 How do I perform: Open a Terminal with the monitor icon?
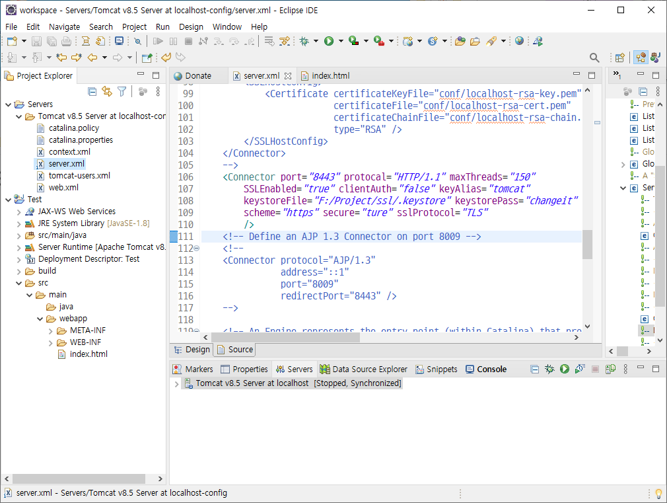point(119,42)
